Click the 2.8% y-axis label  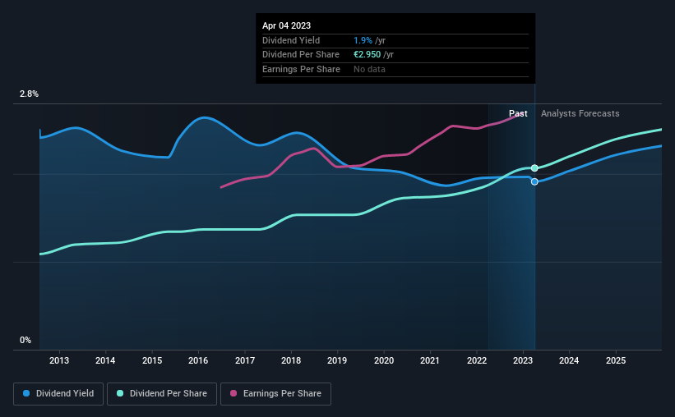point(29,94)
